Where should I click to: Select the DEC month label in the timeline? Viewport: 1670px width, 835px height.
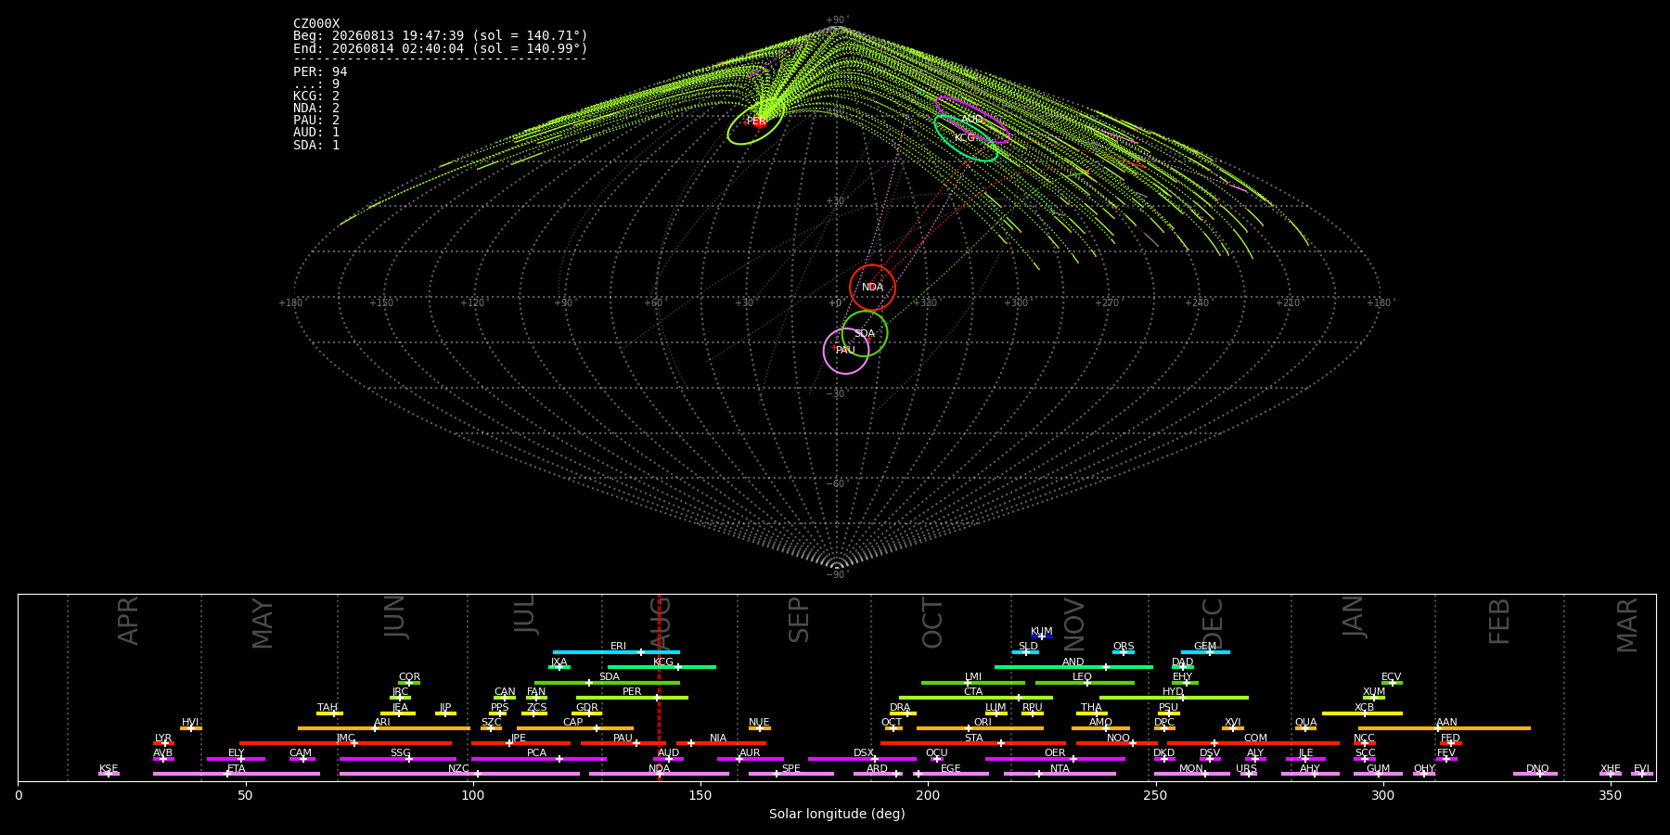[1213, 623]
